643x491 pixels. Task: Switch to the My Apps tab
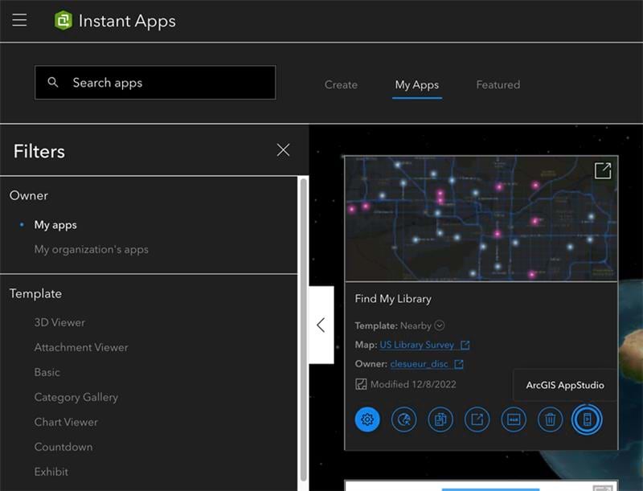tap(416, 85)
